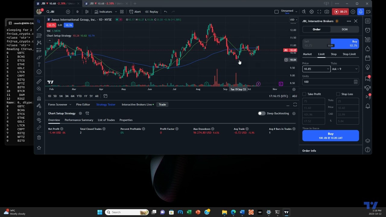Open the quick search magnifier in the top bar
Image resolution: width=386 pixels, height=217 pixels.
click(304, 12)
